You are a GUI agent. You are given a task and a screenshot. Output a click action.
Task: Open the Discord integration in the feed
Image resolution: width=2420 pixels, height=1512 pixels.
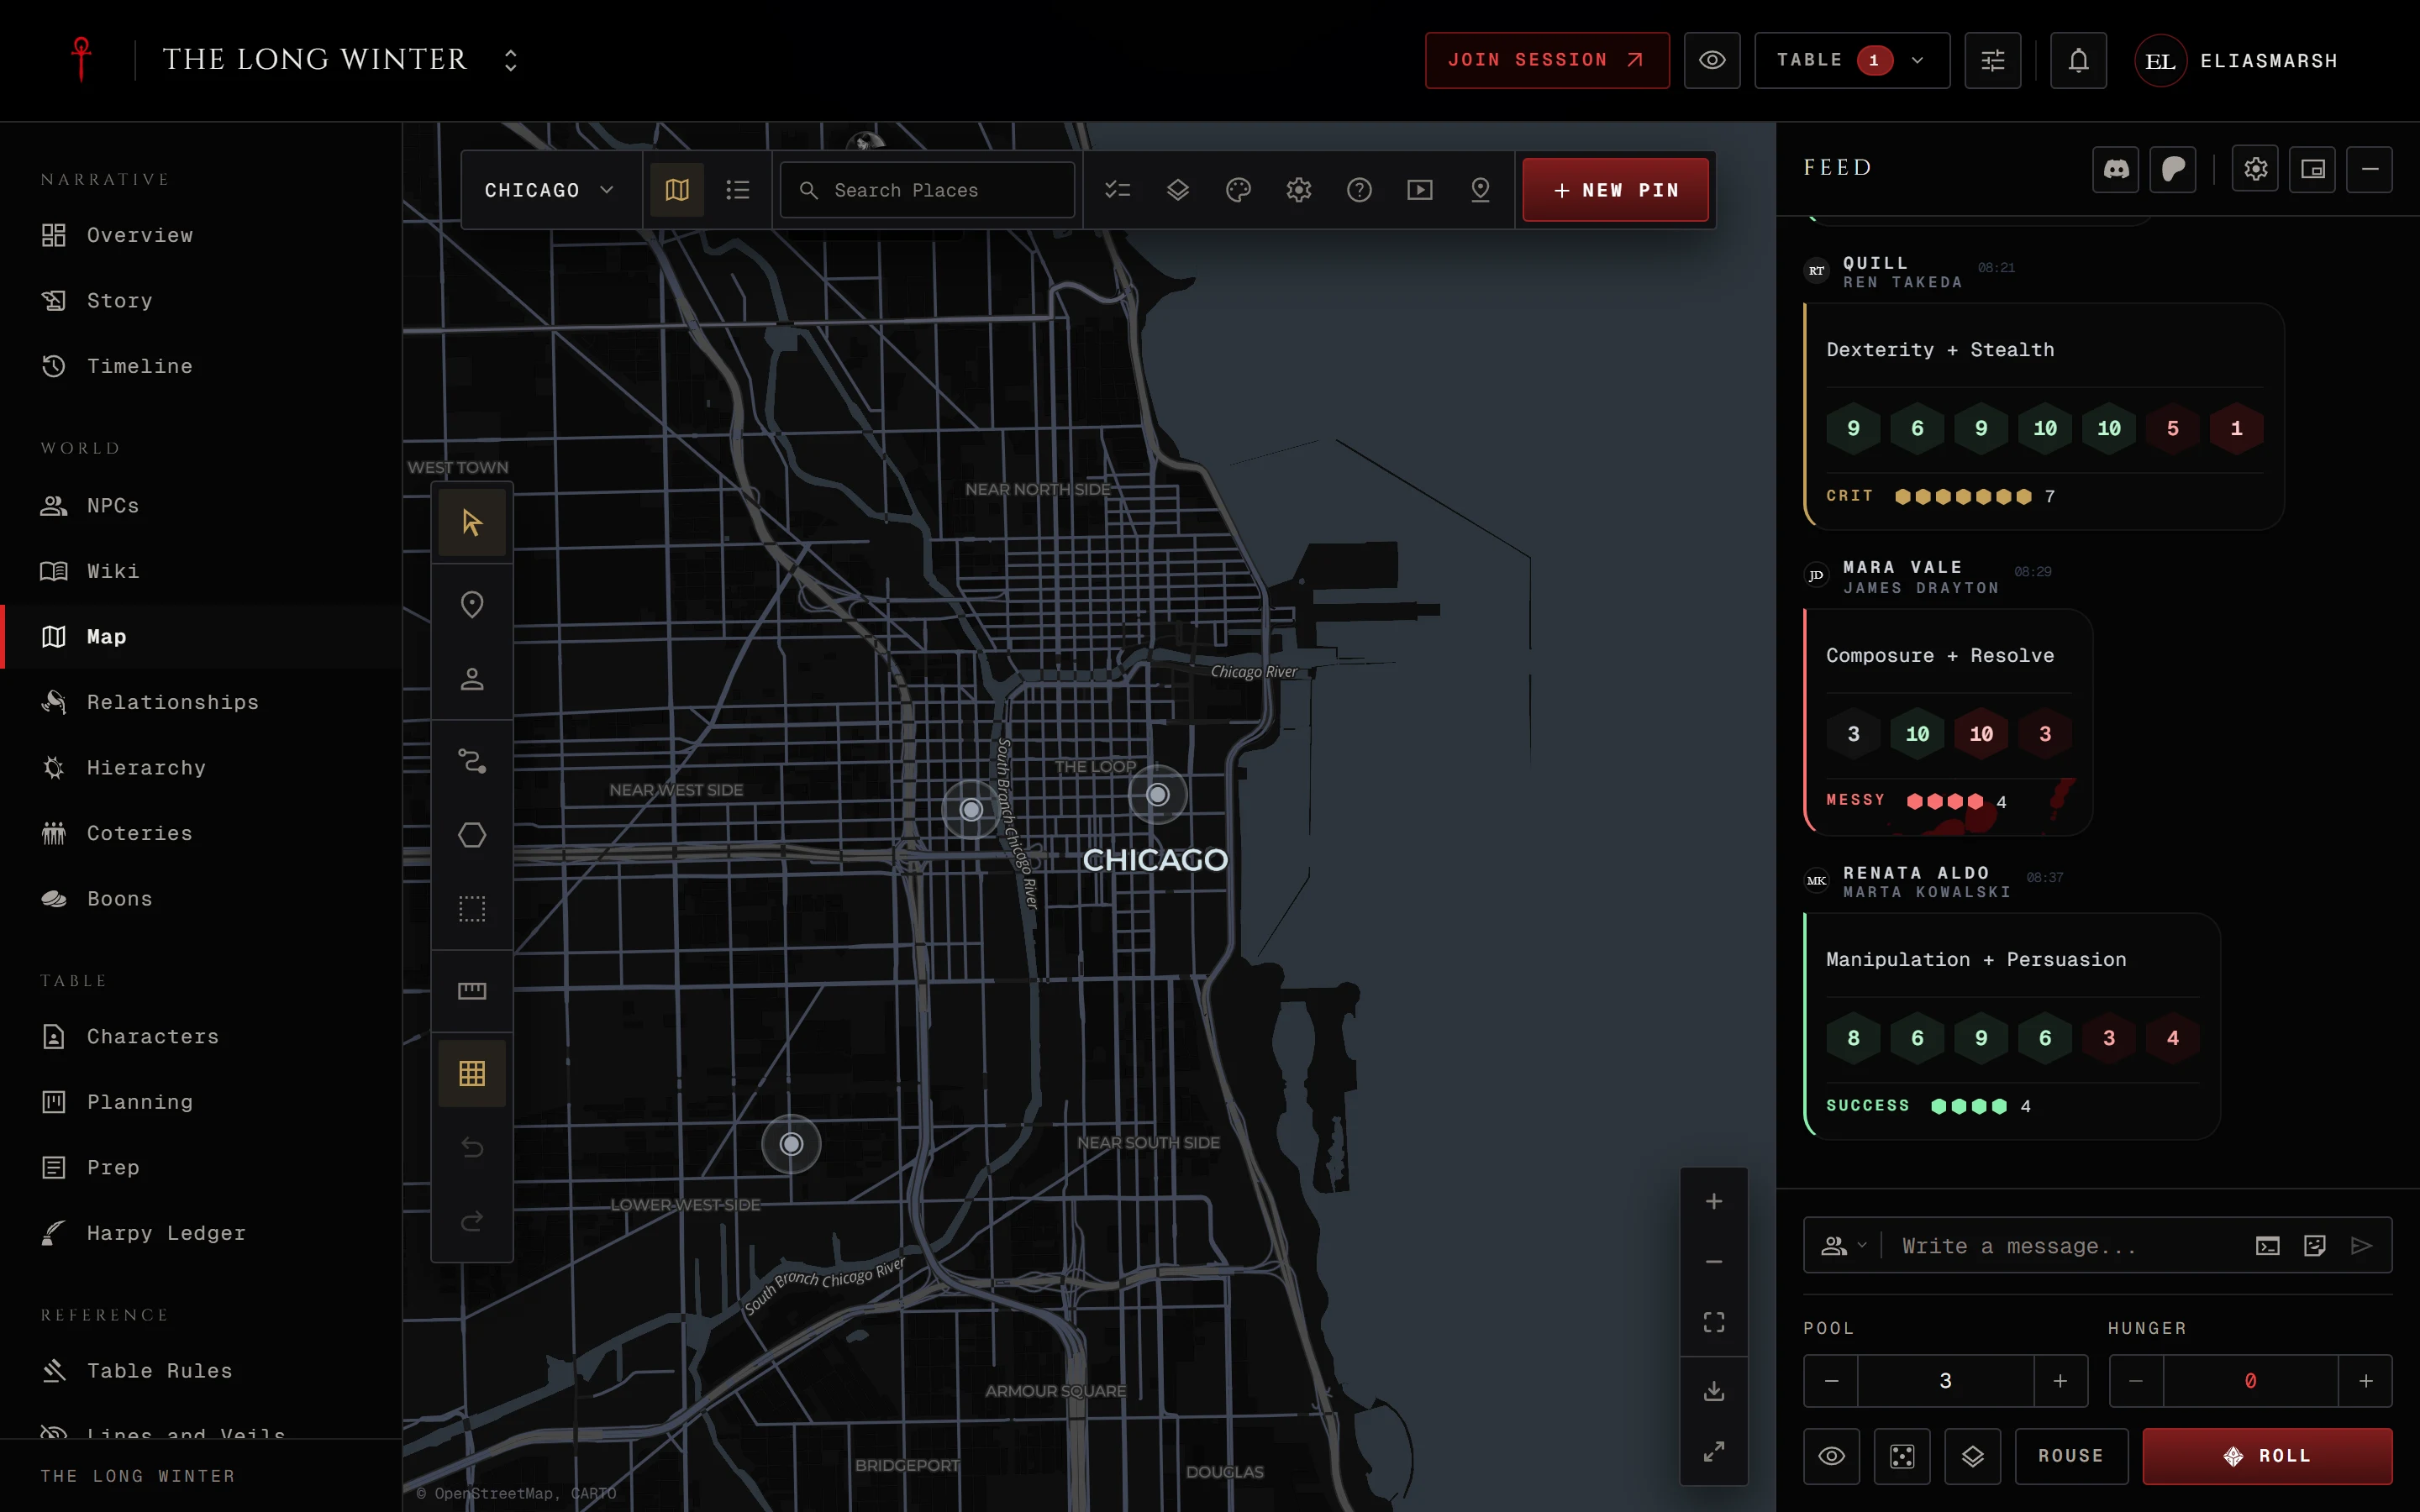pyautogui.click(x=2116, y=169)
